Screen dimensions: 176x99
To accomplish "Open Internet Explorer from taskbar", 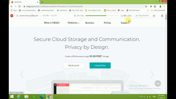I will 19,97.
